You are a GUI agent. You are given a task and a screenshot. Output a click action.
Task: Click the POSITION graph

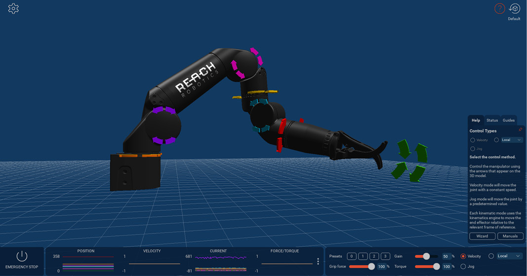[x=88, y=264]
